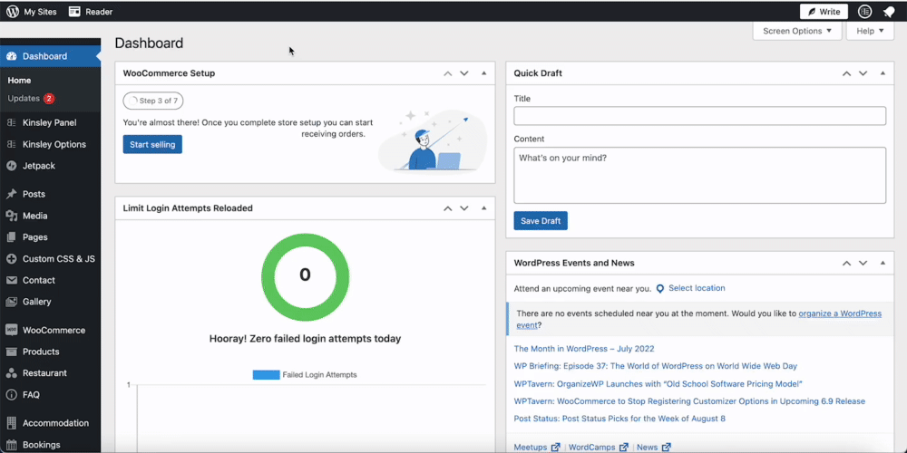This screenshot has width=907, height=453.
Task: Open notifications bell in top bar
Action: [889, 12]
